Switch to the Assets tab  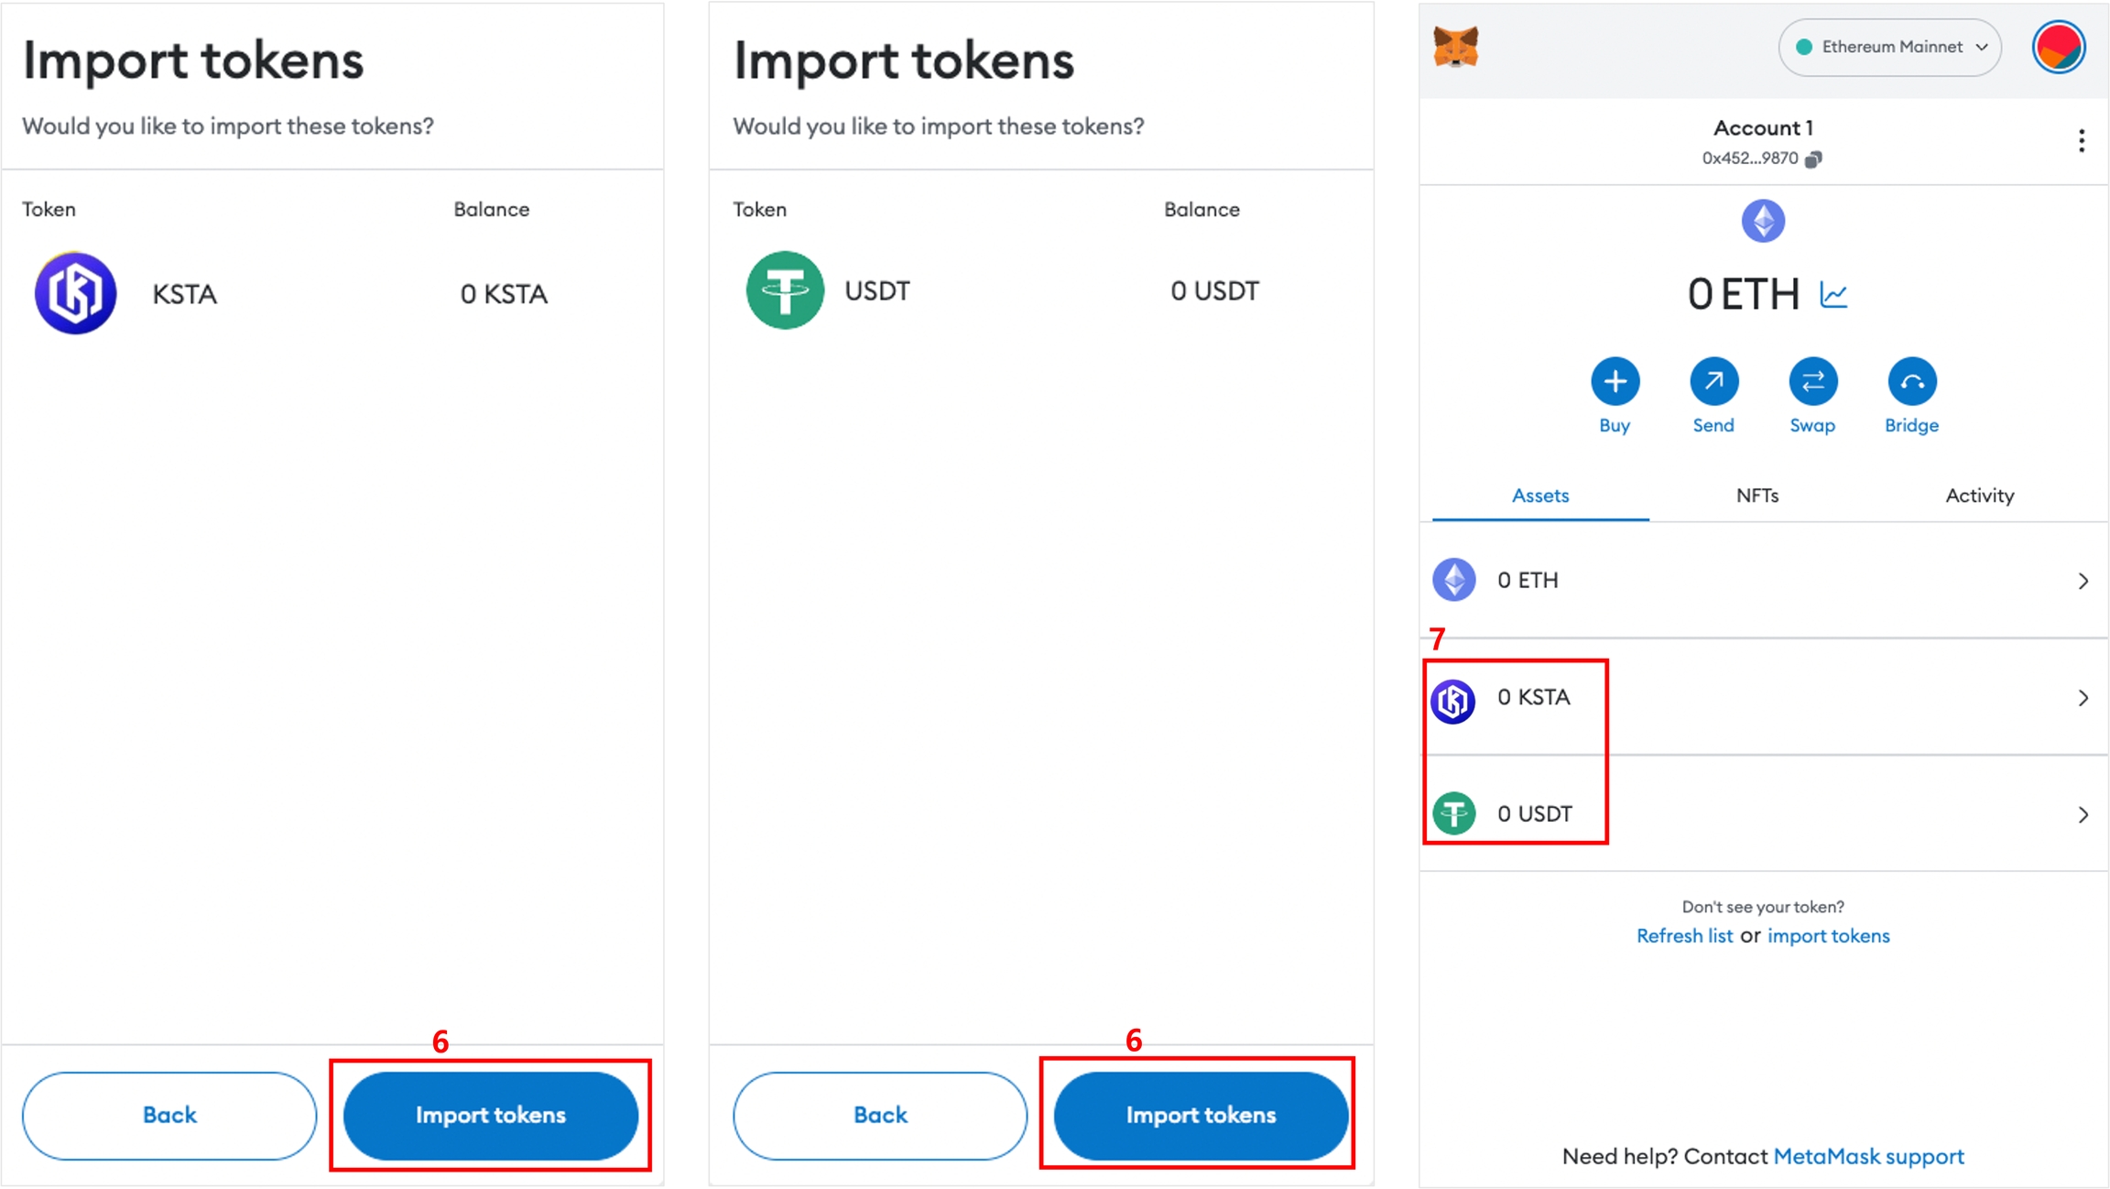click(1540, 496)
